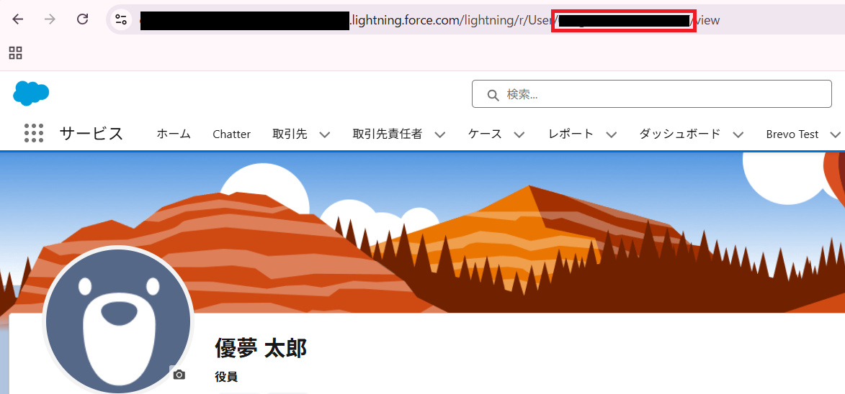Expand the 取引先 tab dropdown chevron
Viewport: 845px width, 394px height.
point(324,135)
